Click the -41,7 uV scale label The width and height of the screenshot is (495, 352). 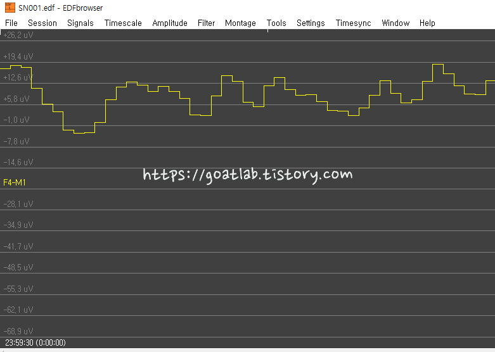[x=18, y=247]
